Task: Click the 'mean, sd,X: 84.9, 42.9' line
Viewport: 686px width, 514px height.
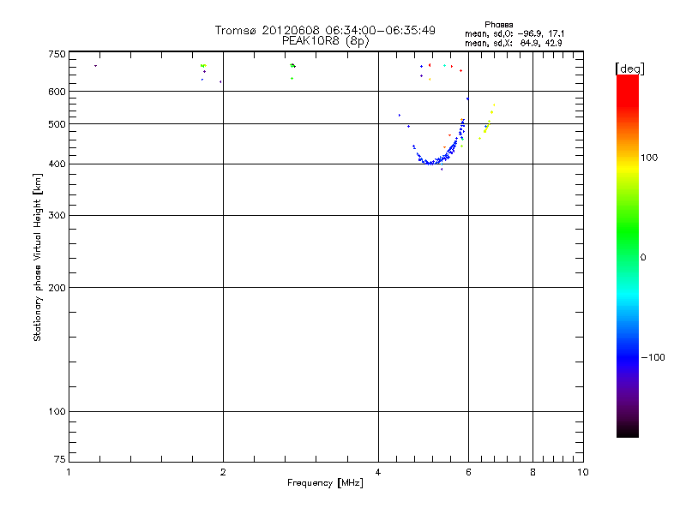Action: (x=513, y=43)
